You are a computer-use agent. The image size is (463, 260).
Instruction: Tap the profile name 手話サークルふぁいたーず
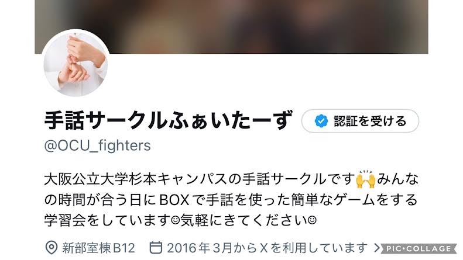pos(169,120)
